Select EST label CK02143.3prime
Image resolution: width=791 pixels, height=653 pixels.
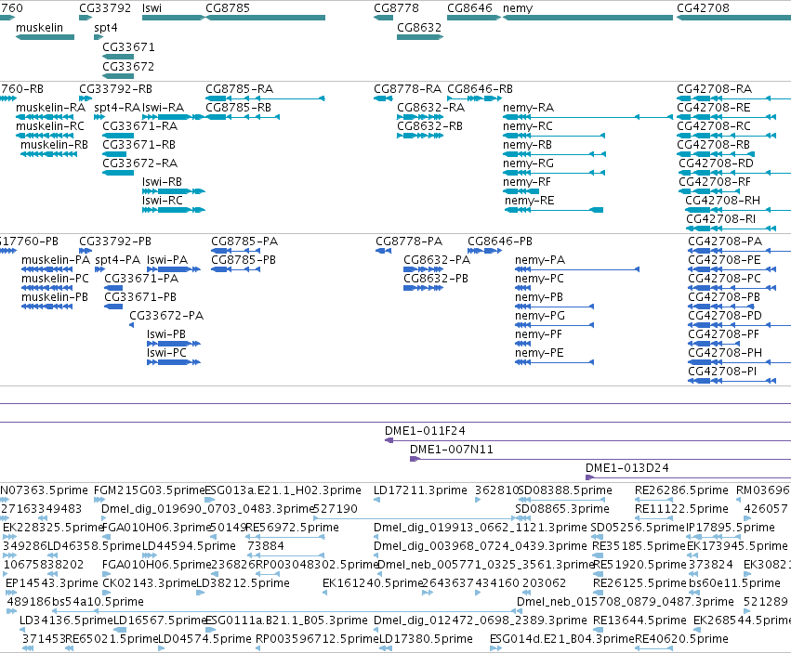pos(149,583)
